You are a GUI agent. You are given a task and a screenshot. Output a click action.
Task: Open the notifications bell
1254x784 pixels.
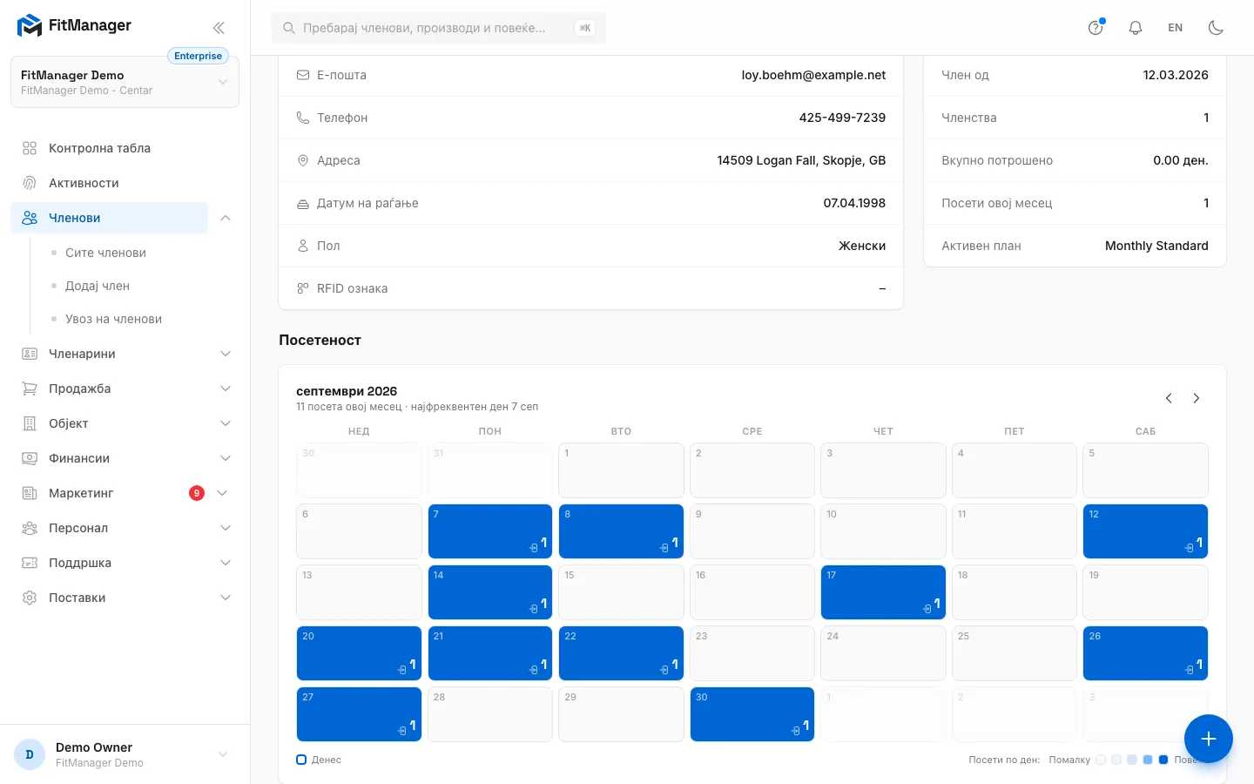coord(1136,28)
